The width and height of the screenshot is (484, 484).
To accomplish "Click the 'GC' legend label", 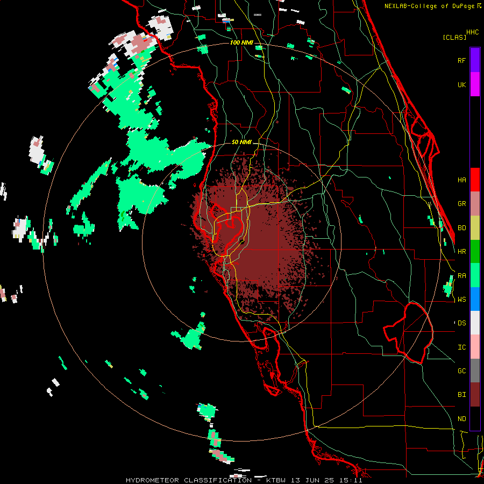I will (x=461, y=371).
